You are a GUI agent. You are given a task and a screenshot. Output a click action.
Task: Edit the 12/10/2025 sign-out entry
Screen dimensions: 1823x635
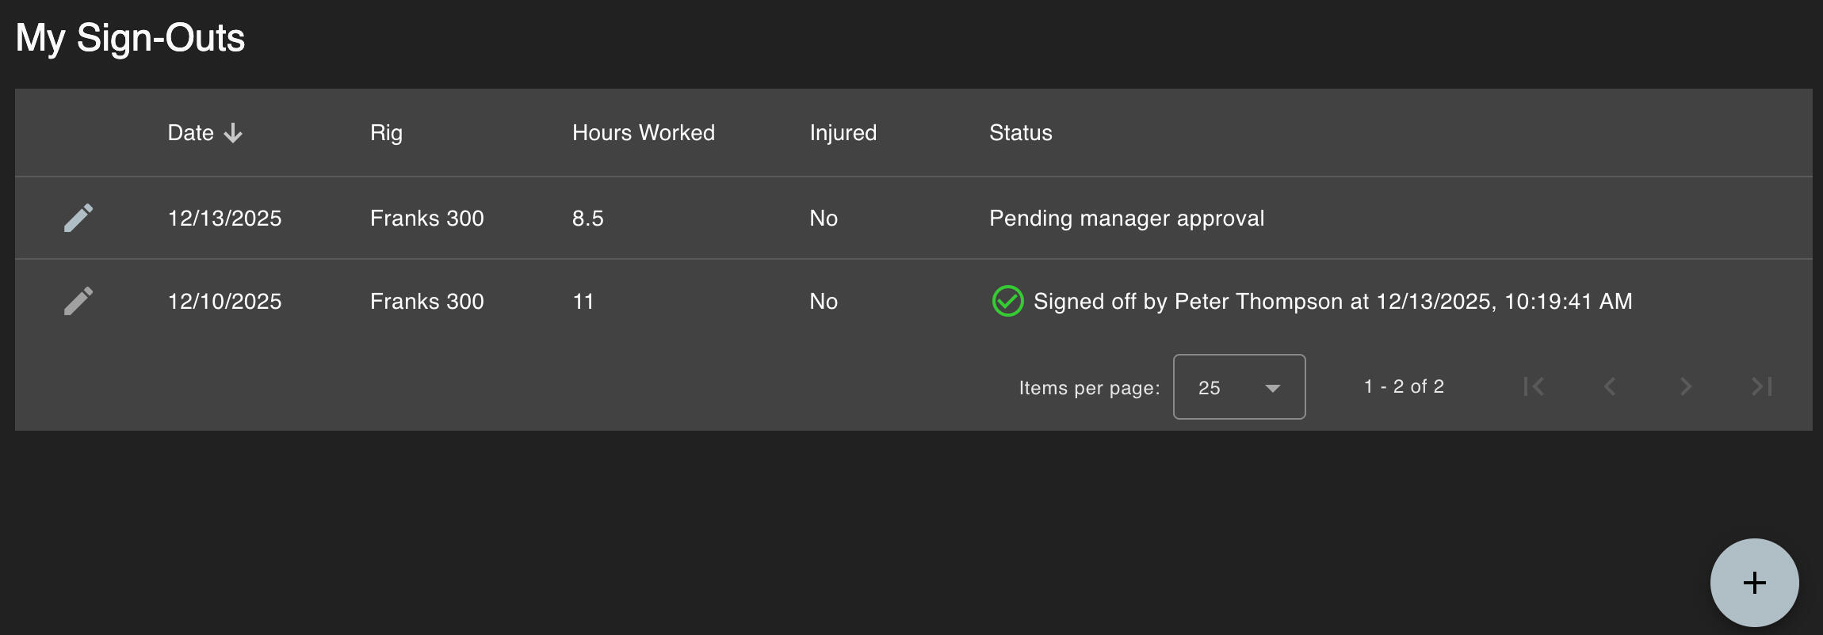[78, 301]
